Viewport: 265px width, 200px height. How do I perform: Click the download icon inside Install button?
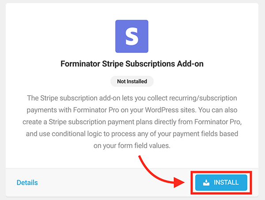coord(206,182)
